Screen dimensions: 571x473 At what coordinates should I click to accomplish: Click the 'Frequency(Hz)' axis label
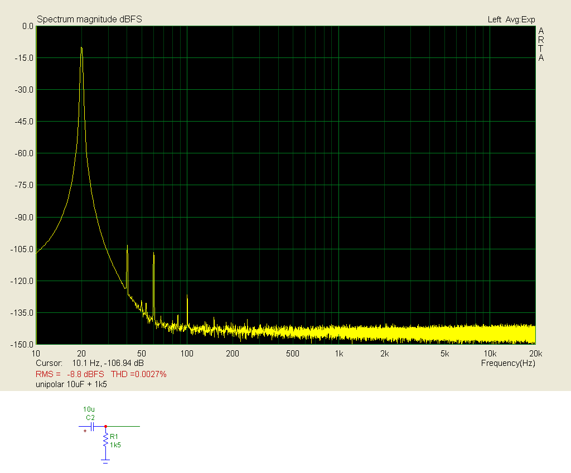pyautogui.click(x=508, y=363)
